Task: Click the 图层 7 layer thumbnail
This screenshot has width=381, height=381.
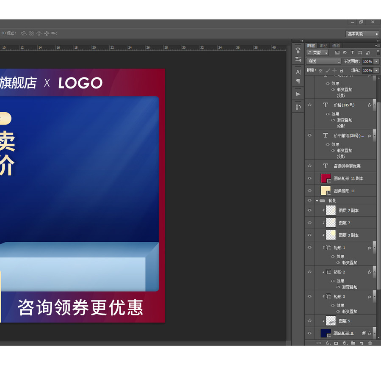Action: pos(331,223)
